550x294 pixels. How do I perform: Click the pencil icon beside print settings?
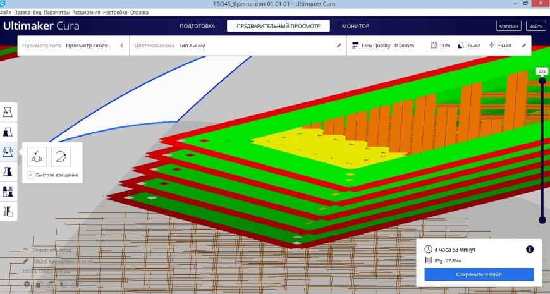click(523, 46)
